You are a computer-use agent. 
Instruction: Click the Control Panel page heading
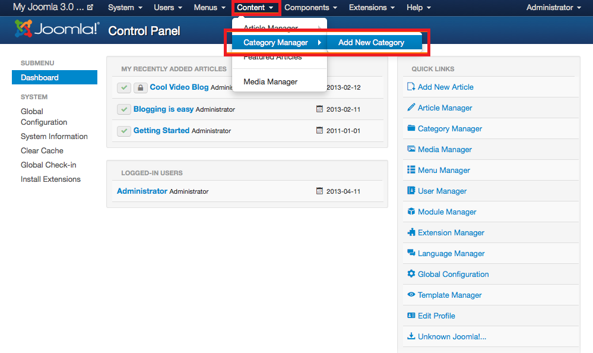pyautogui.click(x=144, y=31)
